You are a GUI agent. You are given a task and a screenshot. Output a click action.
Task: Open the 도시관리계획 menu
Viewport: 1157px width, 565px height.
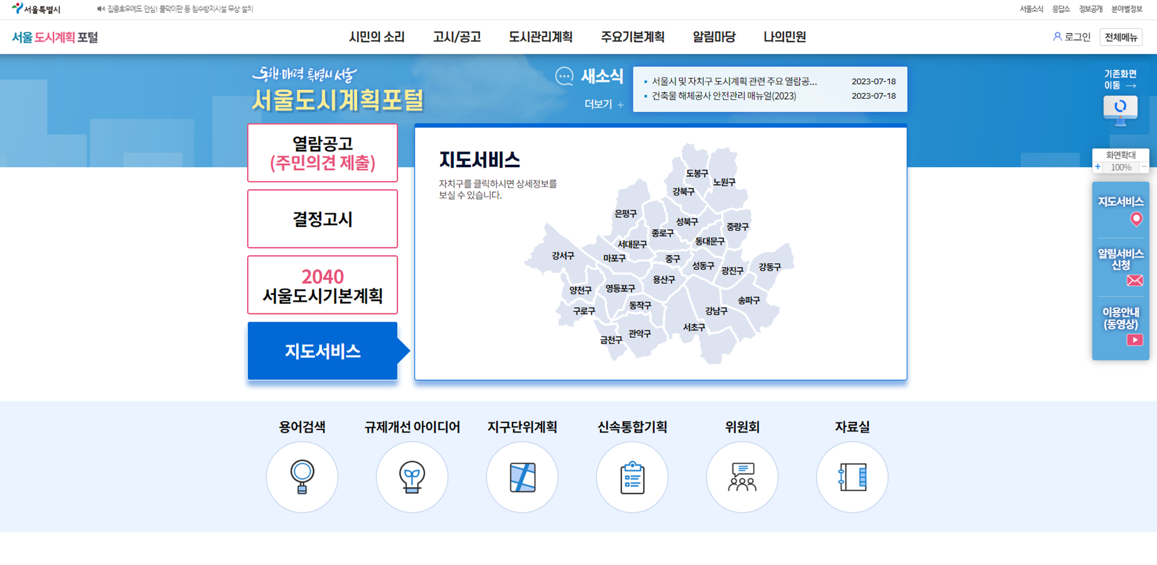point(541,37)
